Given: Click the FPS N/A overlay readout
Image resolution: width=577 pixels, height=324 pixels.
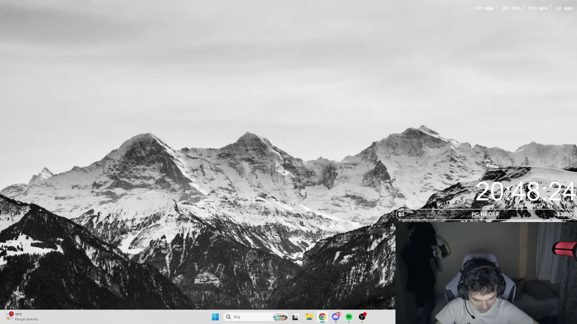Looking at the screenshot, I should click(484, 9).
